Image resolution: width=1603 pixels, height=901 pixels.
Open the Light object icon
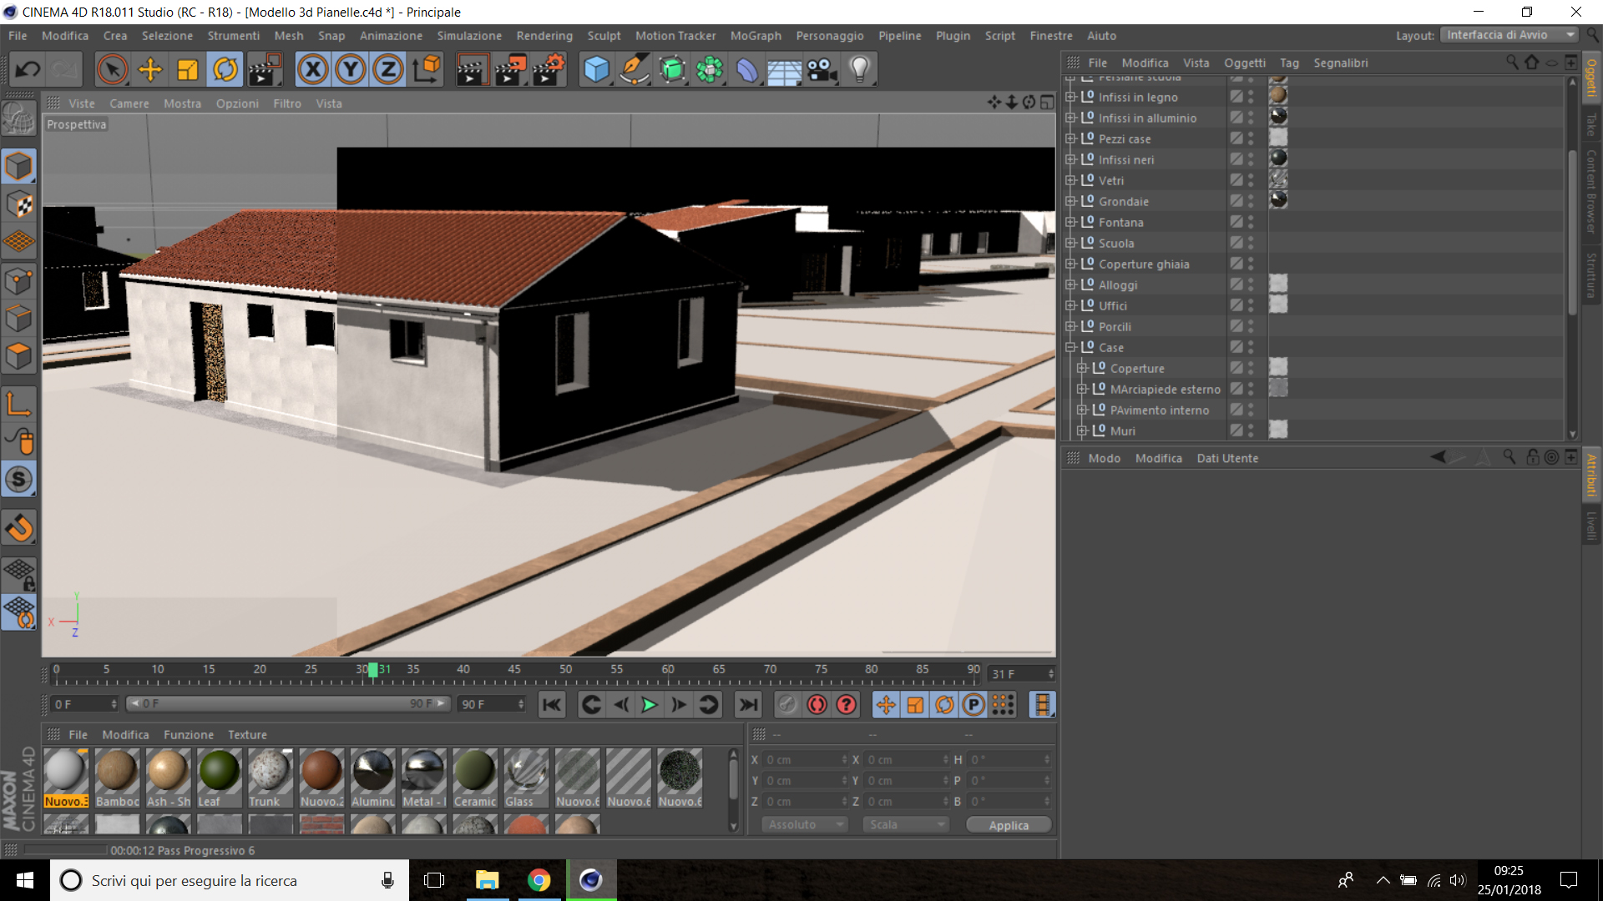click(x=860, y=69)
